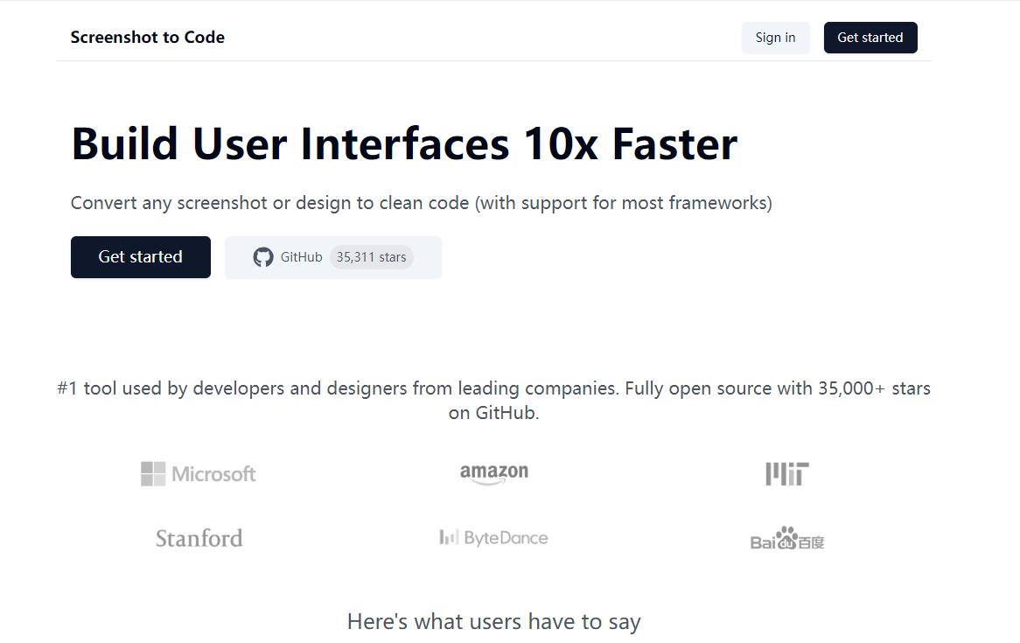Screen dimensions: 1020x643
Task: Click the ByteDance wordmark text
Action: pyautogui.click(x=506, y=538)
